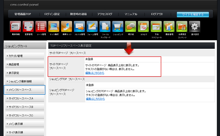Click the 予約スケジュール calendar icon

[156, 26]
